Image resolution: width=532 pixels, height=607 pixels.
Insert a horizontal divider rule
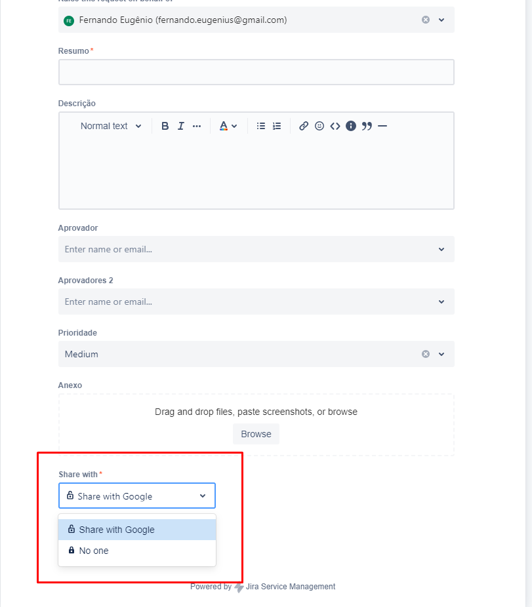(382, 126)
